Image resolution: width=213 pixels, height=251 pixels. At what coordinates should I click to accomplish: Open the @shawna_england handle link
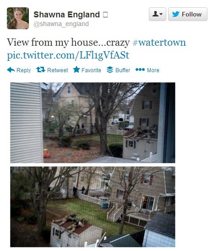pos(61,24)
